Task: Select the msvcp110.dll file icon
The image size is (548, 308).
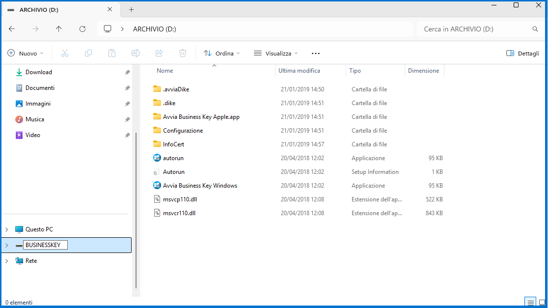Action: 157,199
